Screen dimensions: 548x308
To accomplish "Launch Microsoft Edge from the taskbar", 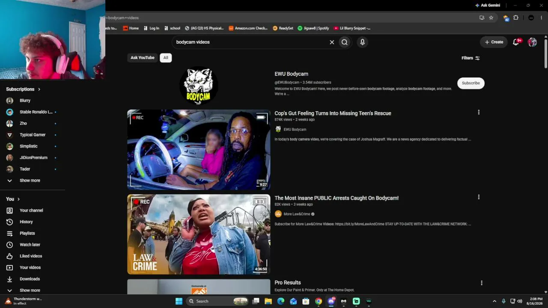I will (281, 301).
